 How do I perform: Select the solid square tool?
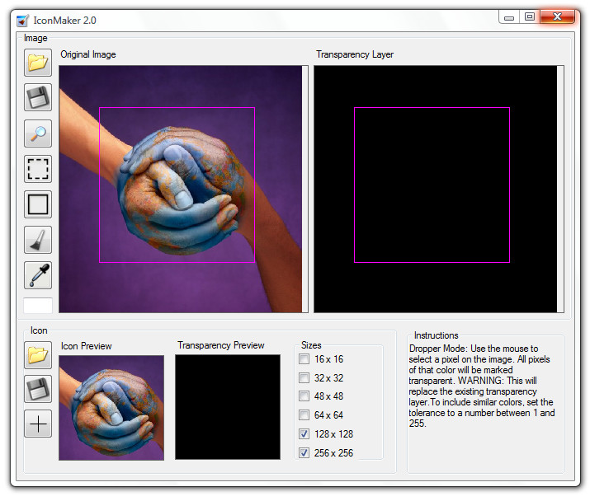click(x=38, y=204)
